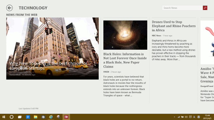
Task: Select the red News app taskbar icon
Action: pos(66,117)
